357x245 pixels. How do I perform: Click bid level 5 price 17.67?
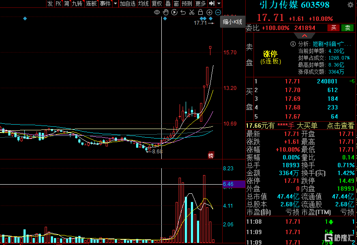click(x=292, y=116)
